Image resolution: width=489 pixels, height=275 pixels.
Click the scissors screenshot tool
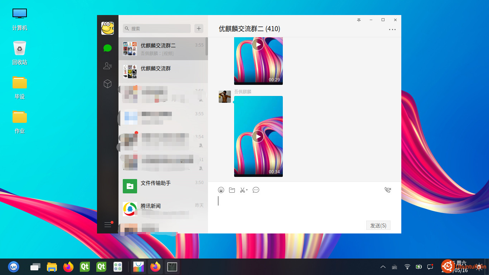pos(242,190)
